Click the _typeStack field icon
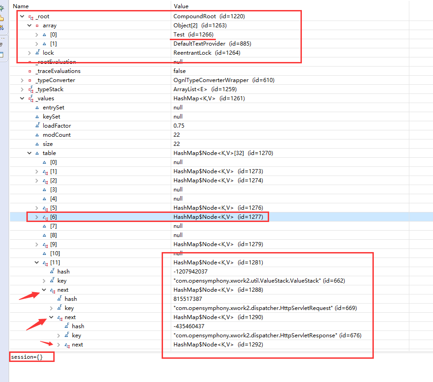433x382 pixels. pos(31,89)
